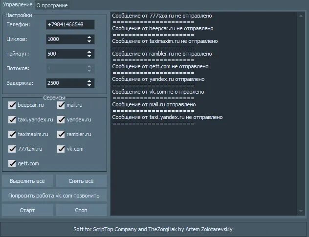
Task: Open the О программе tab
Action: point(52,5)
